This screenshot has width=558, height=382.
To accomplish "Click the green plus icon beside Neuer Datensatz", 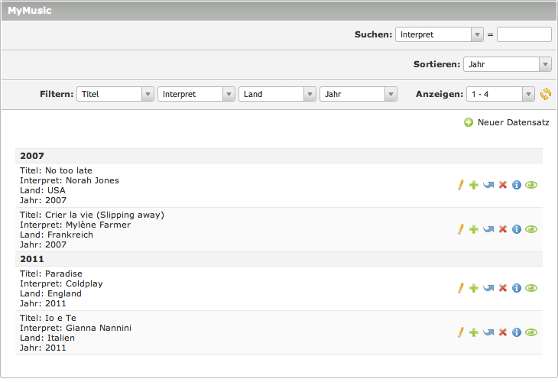I will [469, 122].
